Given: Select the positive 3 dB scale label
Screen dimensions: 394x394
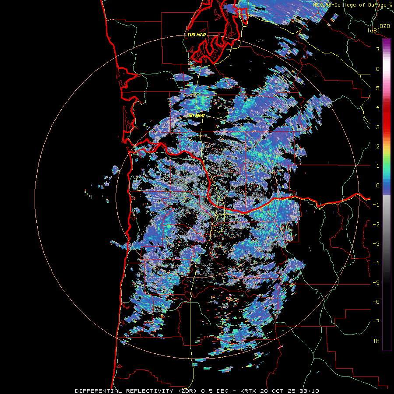Looking at the screenshot, I should tap(378, 127).
